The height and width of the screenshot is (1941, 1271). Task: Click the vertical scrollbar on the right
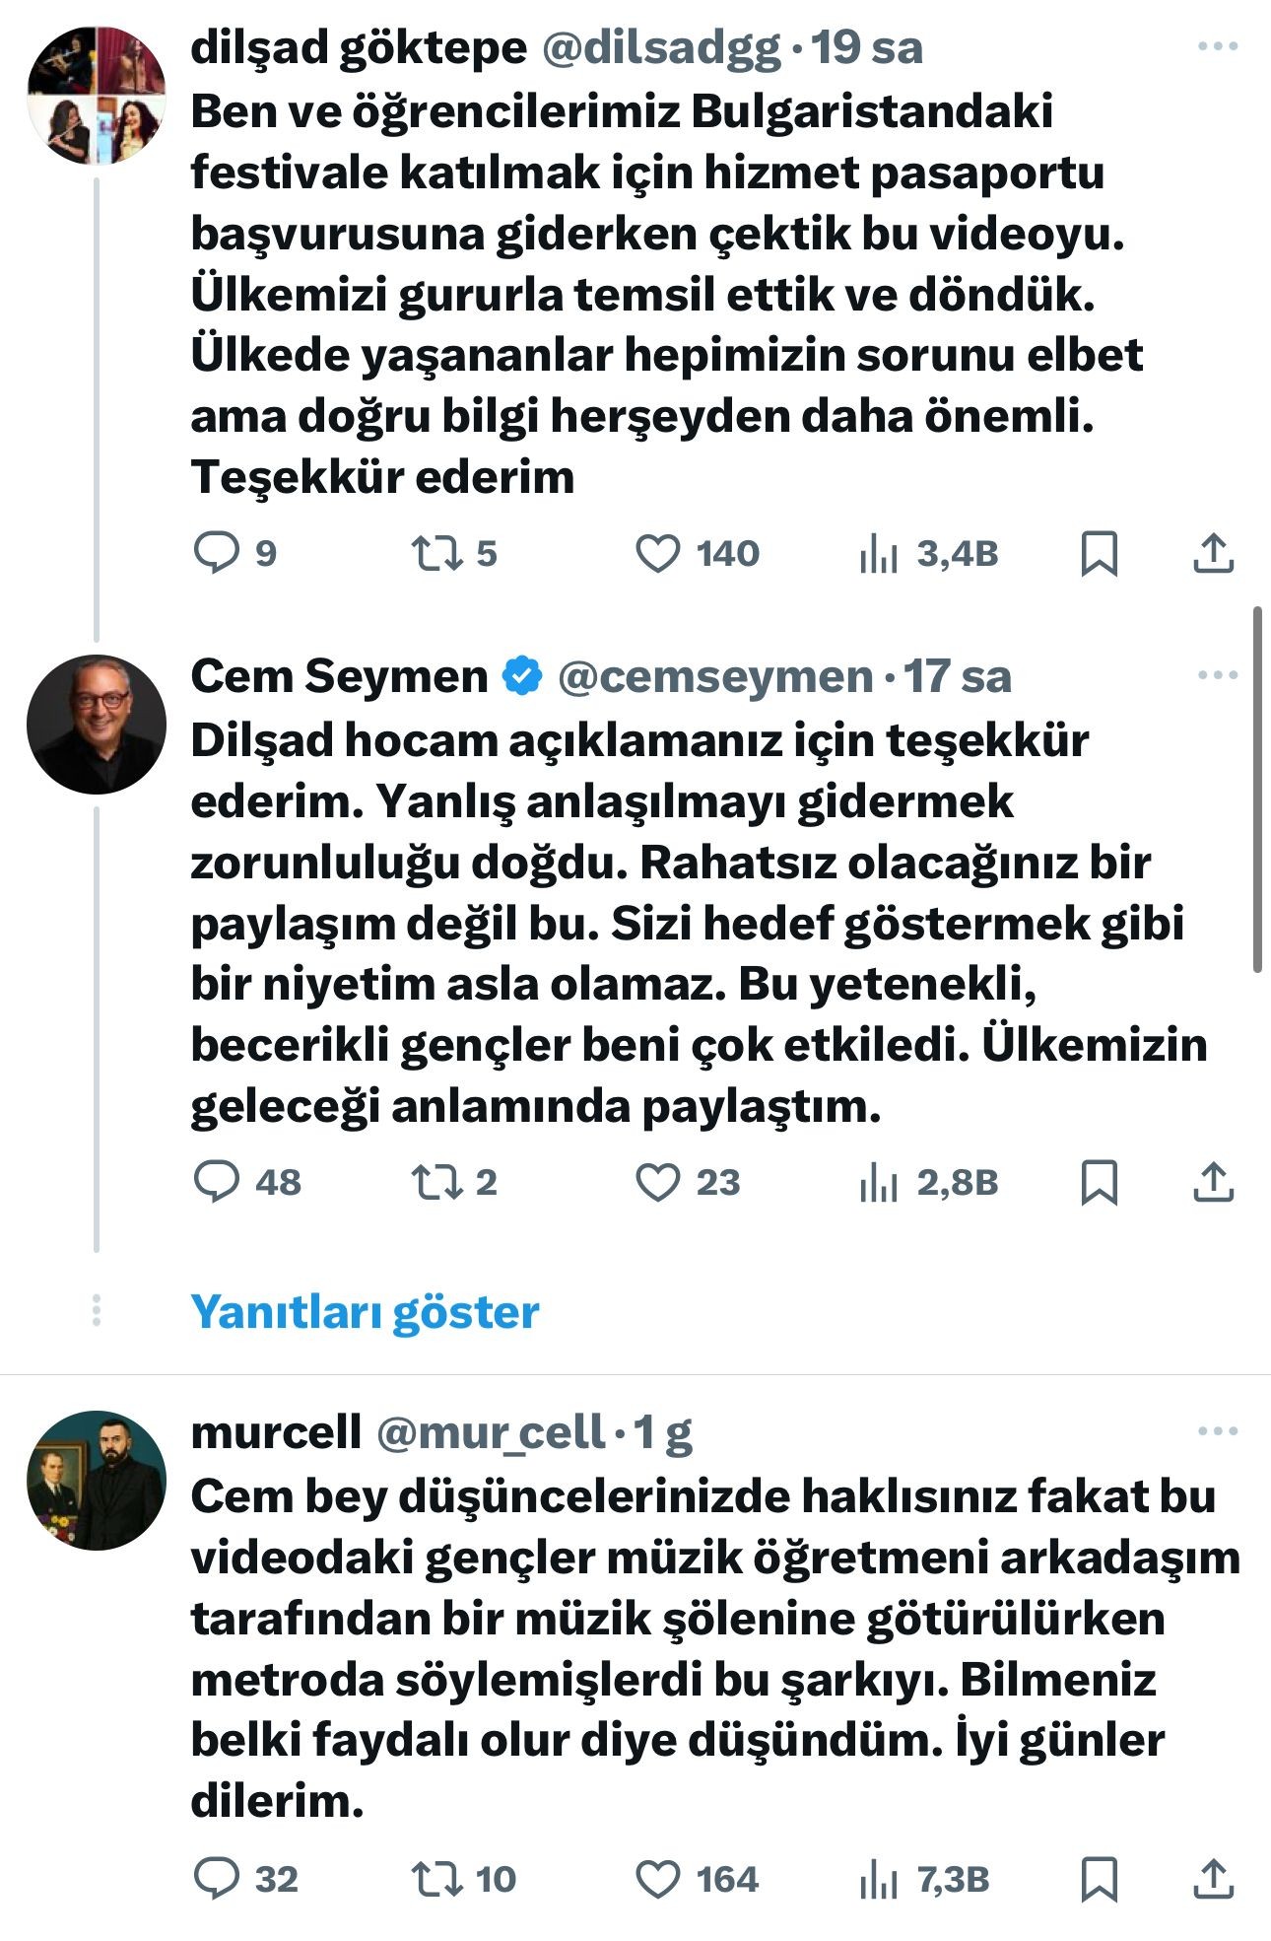click(x=1257, y=789)
